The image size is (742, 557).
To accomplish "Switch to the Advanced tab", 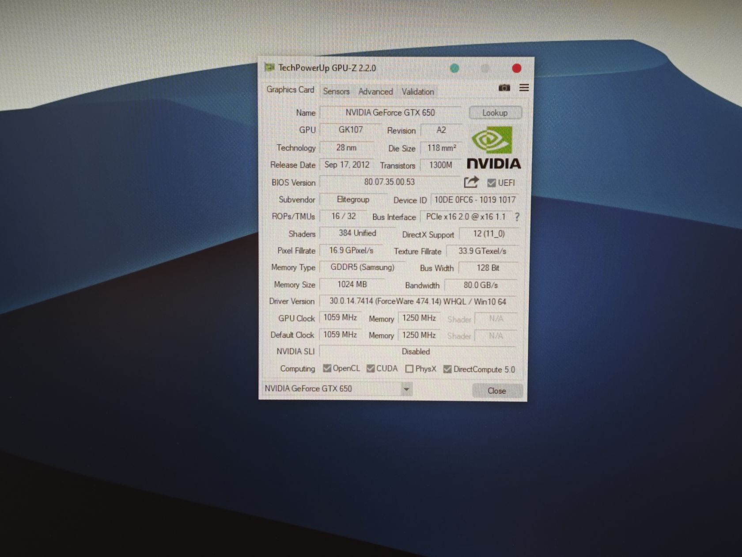I will tap(375, 92).
